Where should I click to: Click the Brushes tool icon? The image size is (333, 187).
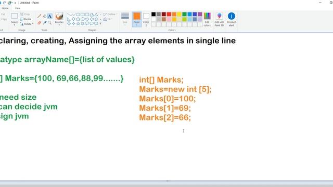pyautogui.click(x=59, y=16)
